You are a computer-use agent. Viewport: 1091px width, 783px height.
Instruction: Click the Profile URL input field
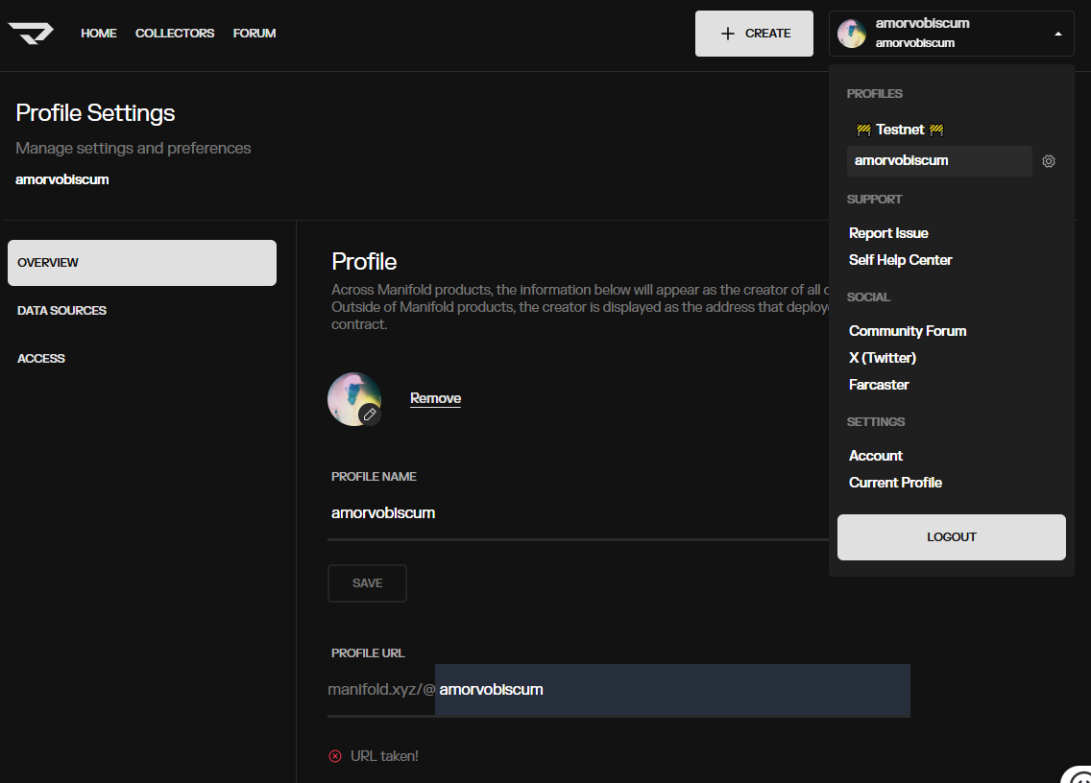tap(671, 690)
